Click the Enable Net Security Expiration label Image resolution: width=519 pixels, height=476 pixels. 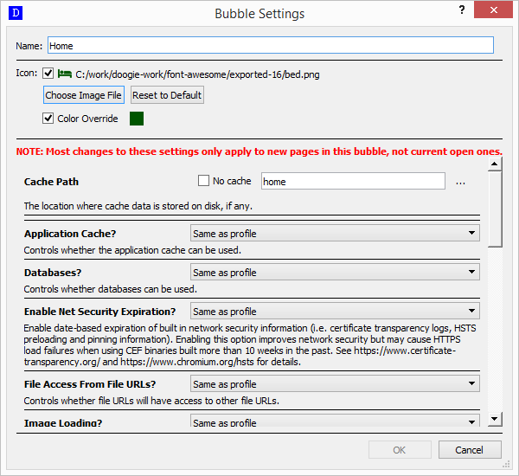[x=99, y=312]
